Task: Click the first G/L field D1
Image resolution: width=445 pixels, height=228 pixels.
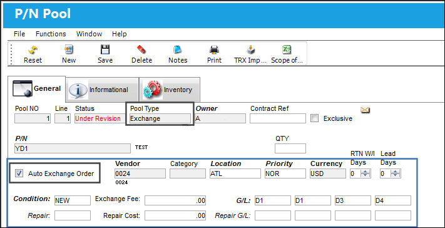Action: pyautogui.click(x=273, y=200)
